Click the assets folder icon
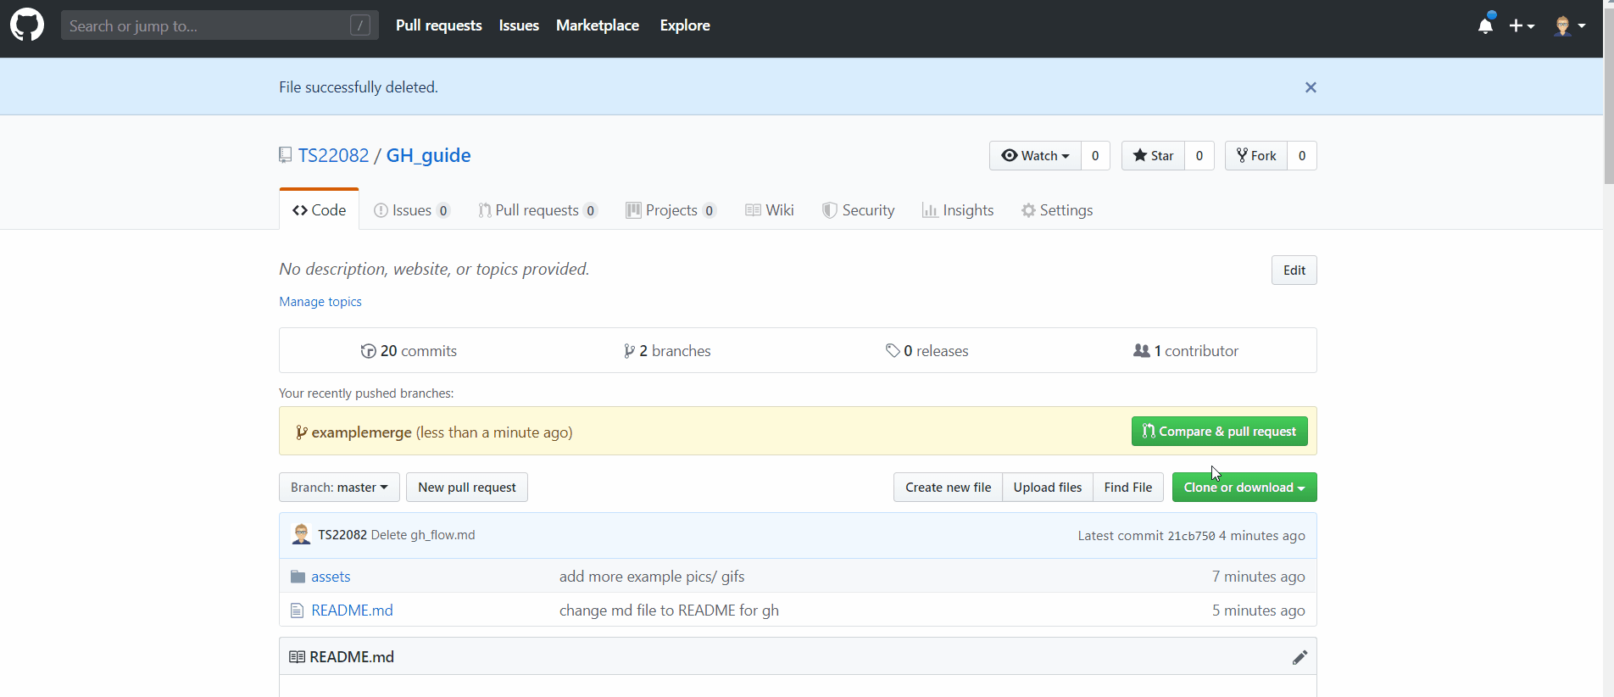The height and width of the screenshot is (697, 1614). (298, 577)
